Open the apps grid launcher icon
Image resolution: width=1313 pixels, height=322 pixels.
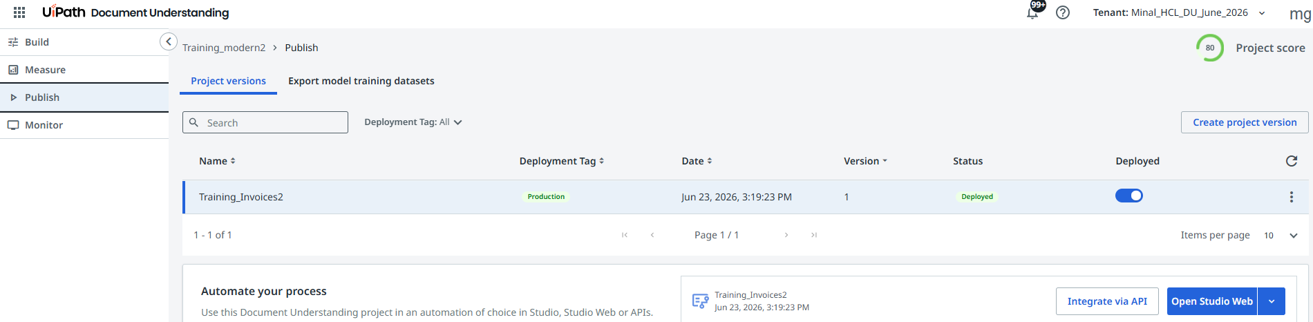click(x=19, y=12)
